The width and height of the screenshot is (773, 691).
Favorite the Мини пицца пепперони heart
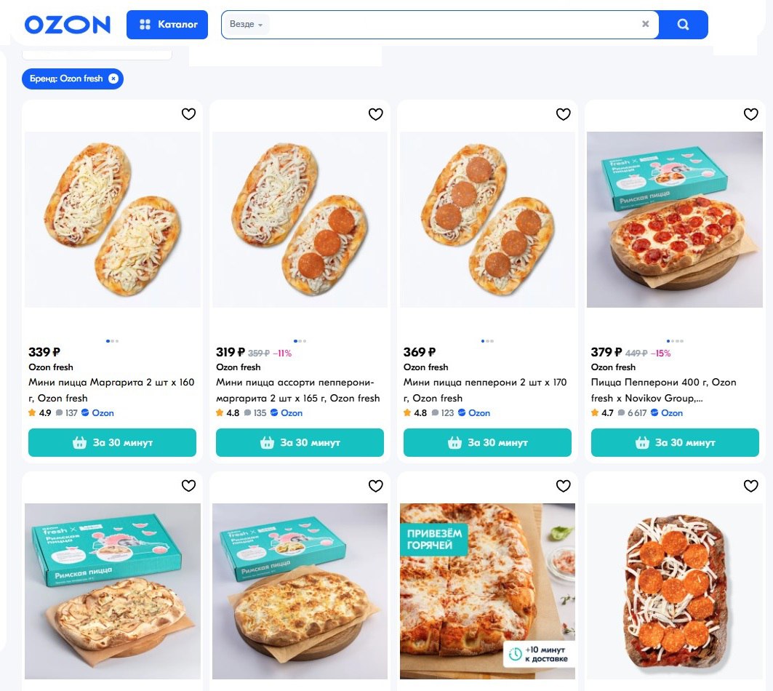point(563,114)
